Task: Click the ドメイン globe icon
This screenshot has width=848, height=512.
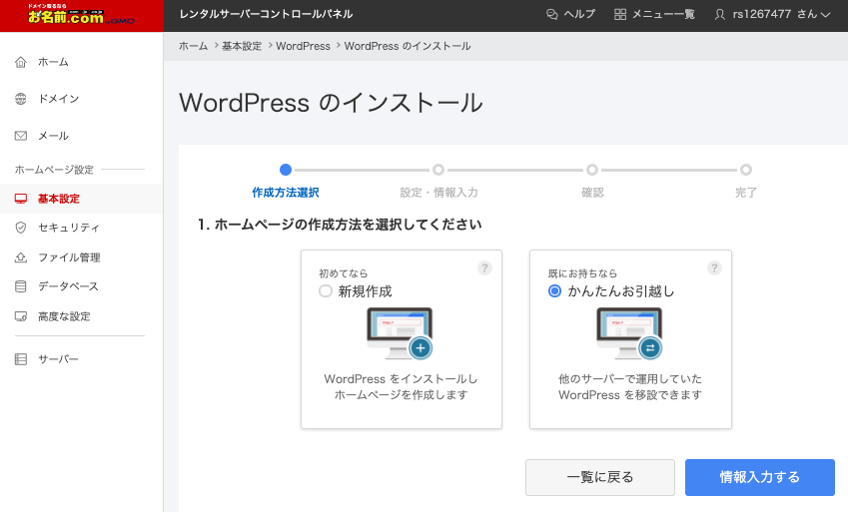Action: click(21, 99)
